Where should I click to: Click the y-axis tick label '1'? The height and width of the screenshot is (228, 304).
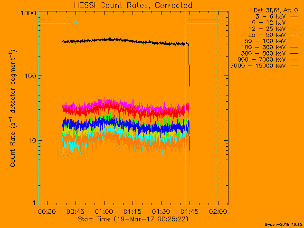pos(34,203)
